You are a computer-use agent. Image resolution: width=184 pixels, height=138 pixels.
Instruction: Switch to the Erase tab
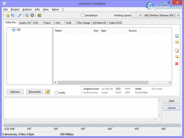[x=48, y=23]
